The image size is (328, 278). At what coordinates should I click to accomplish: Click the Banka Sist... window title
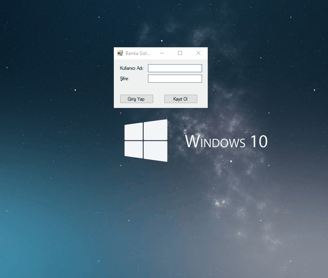click(x=138, y=53)
